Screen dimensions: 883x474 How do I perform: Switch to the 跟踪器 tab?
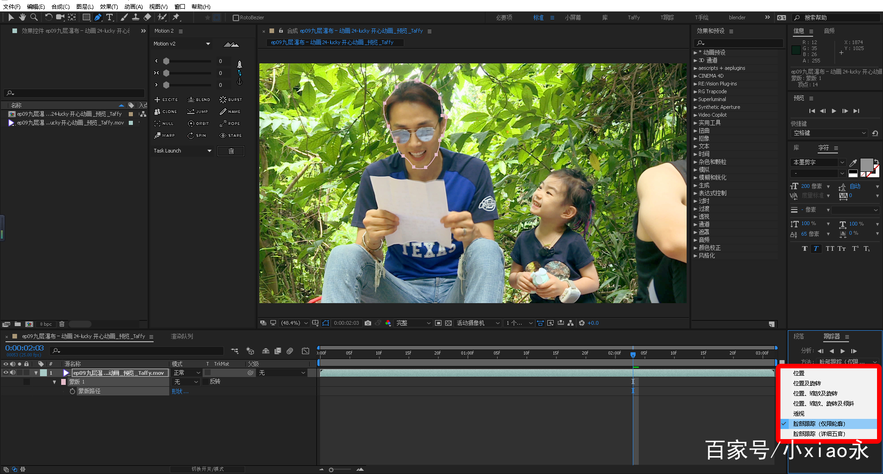tap(832, 336)
